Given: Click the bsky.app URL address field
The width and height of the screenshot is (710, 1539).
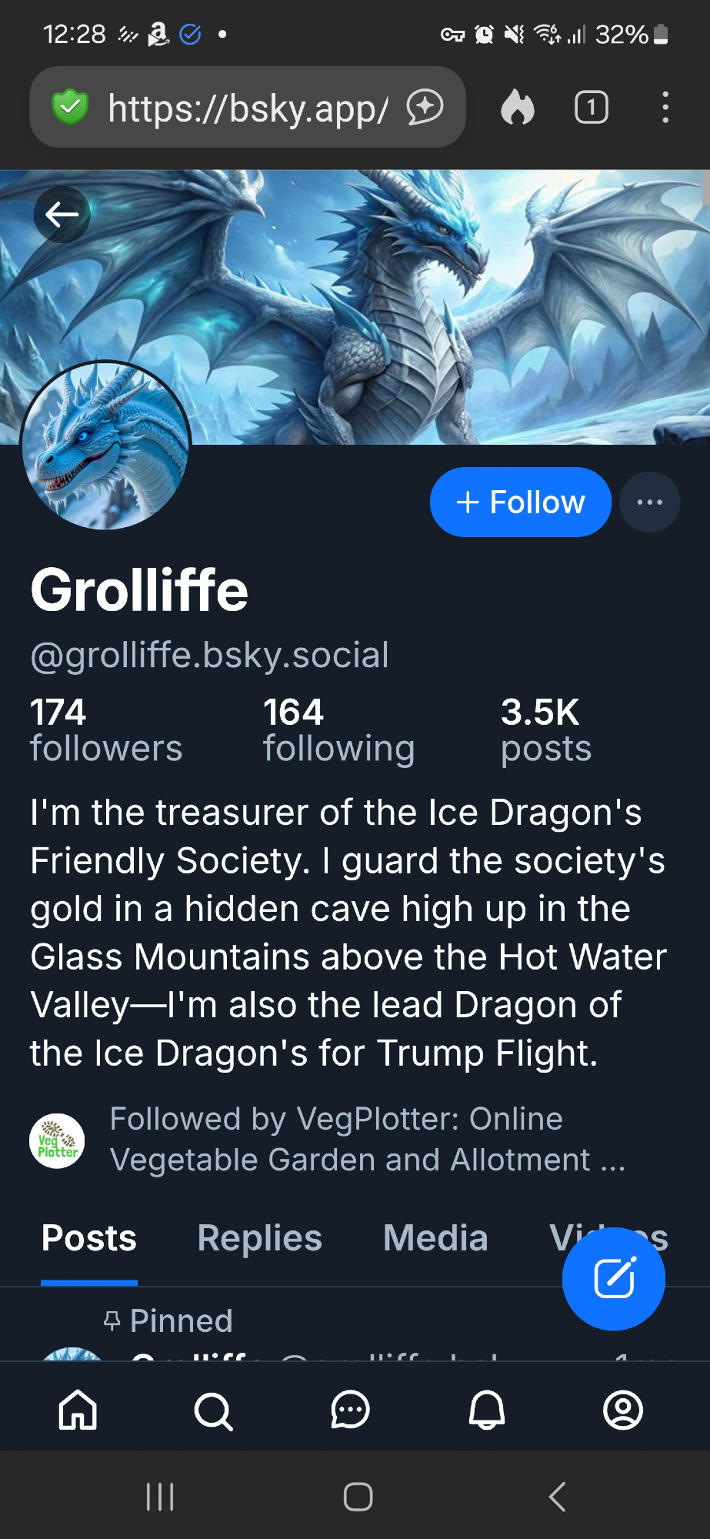Looking at the screenshot, I should point(248,107).
